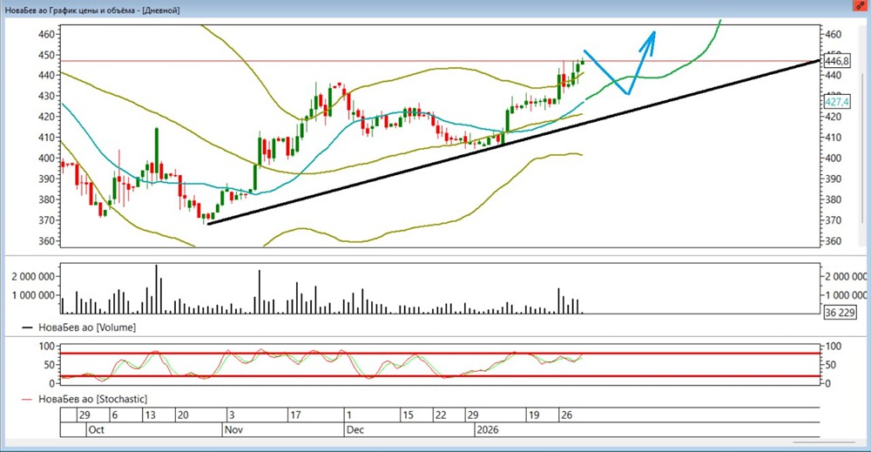Click date label '26' on time axis
Screen dimensions: 871x452
coord(567,415)
